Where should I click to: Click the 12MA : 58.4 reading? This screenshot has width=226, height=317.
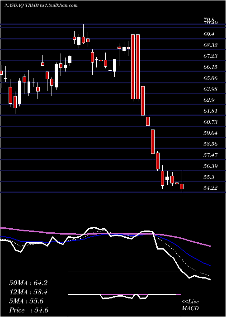28,292
